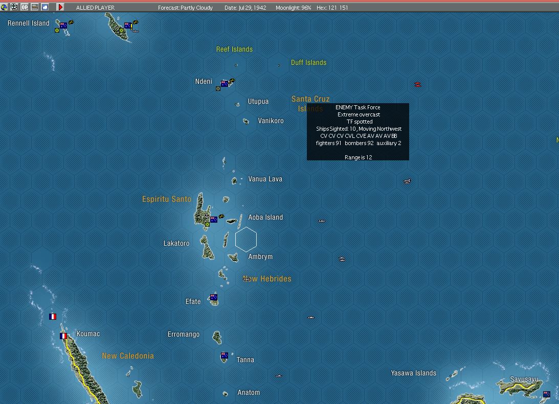The image size is (559, 404).
Task: Click the Tanna base flag
Action: pyautogui.click(x=224, y=355)
